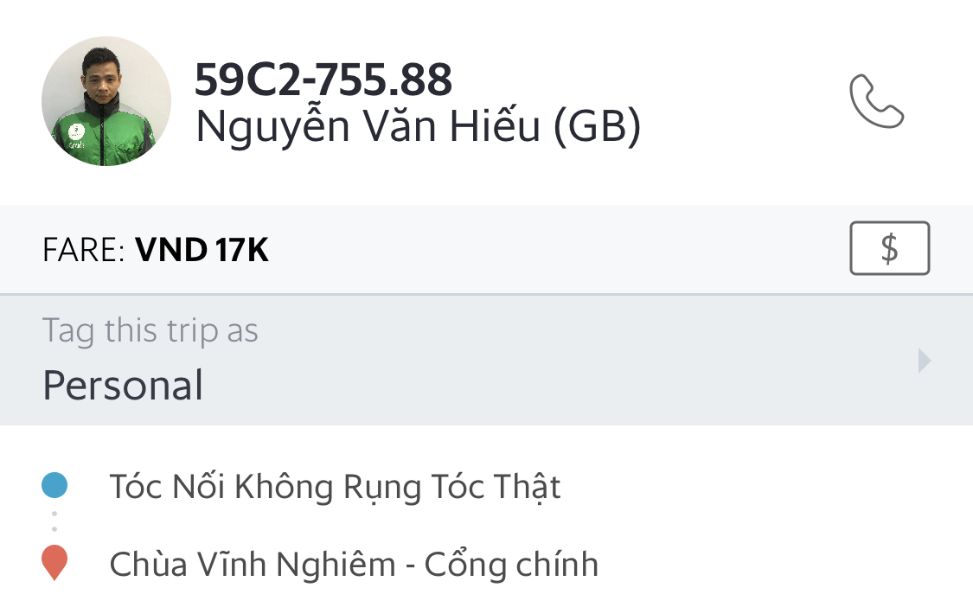Click the red drop-off pin marker
973x607 pixels.
[54, 562]
